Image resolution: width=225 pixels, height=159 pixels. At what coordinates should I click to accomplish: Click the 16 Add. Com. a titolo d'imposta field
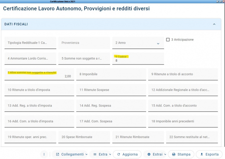[x=39, y=121]
